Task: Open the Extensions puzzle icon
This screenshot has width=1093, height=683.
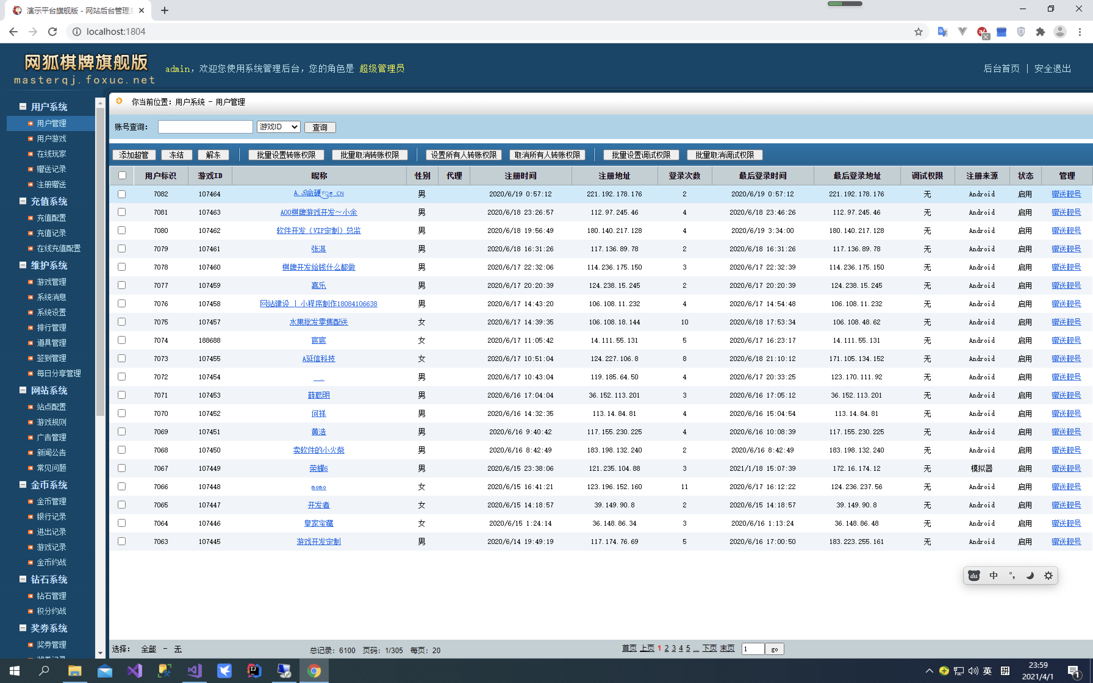Action: click(x=1040, y=32)
